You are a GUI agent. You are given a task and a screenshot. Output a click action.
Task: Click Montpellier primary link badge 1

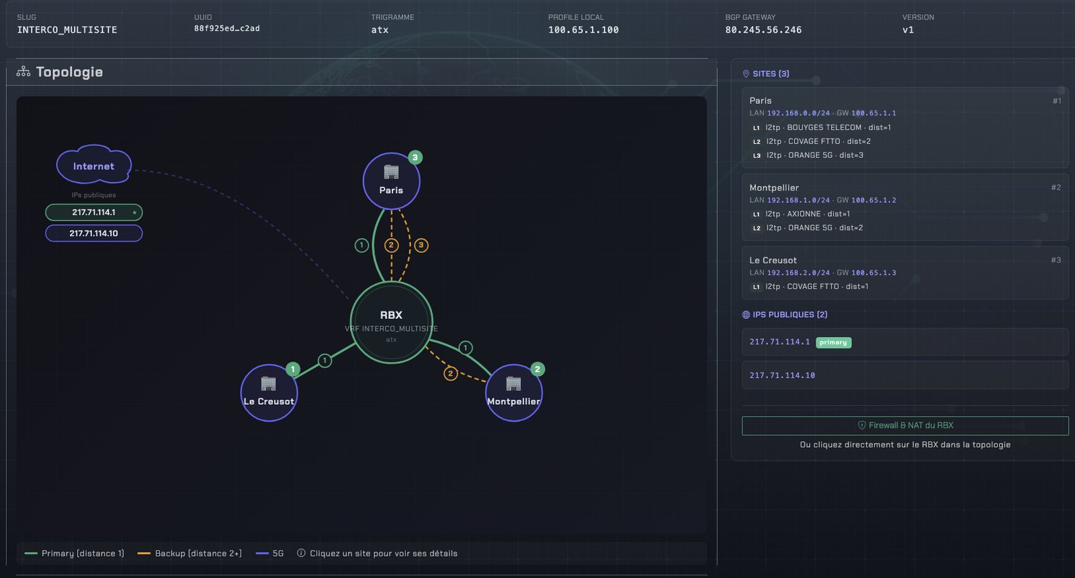point(466,348)
